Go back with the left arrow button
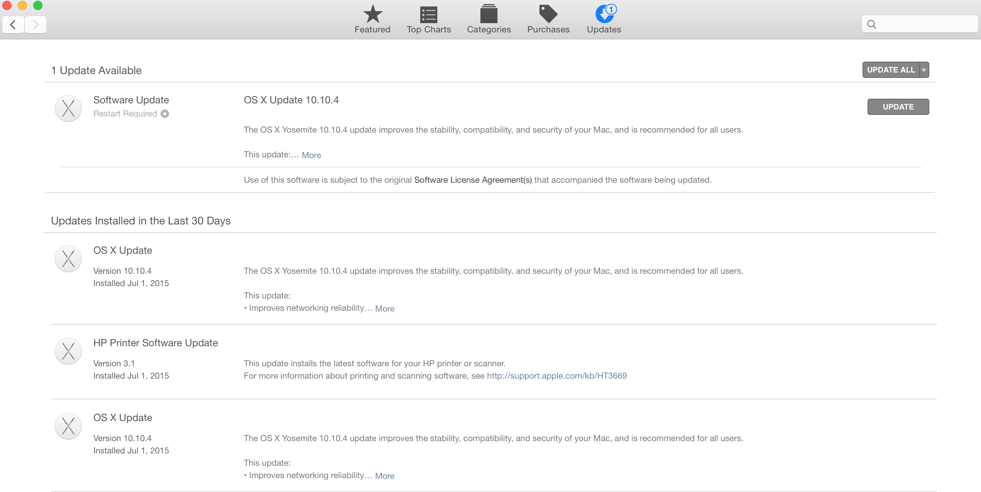 14,25
